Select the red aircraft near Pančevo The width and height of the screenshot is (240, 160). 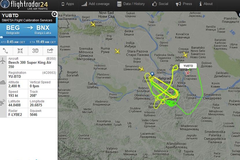(x=187, y=73)
